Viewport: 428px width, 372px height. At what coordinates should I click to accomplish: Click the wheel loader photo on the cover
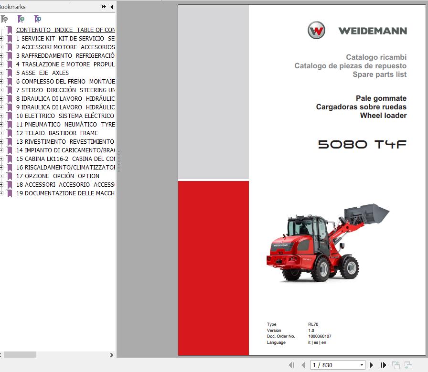pyautogui.click(x=328, y=243)
